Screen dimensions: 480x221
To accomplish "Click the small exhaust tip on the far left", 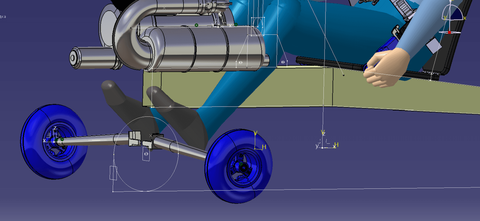I will point(75,58).
